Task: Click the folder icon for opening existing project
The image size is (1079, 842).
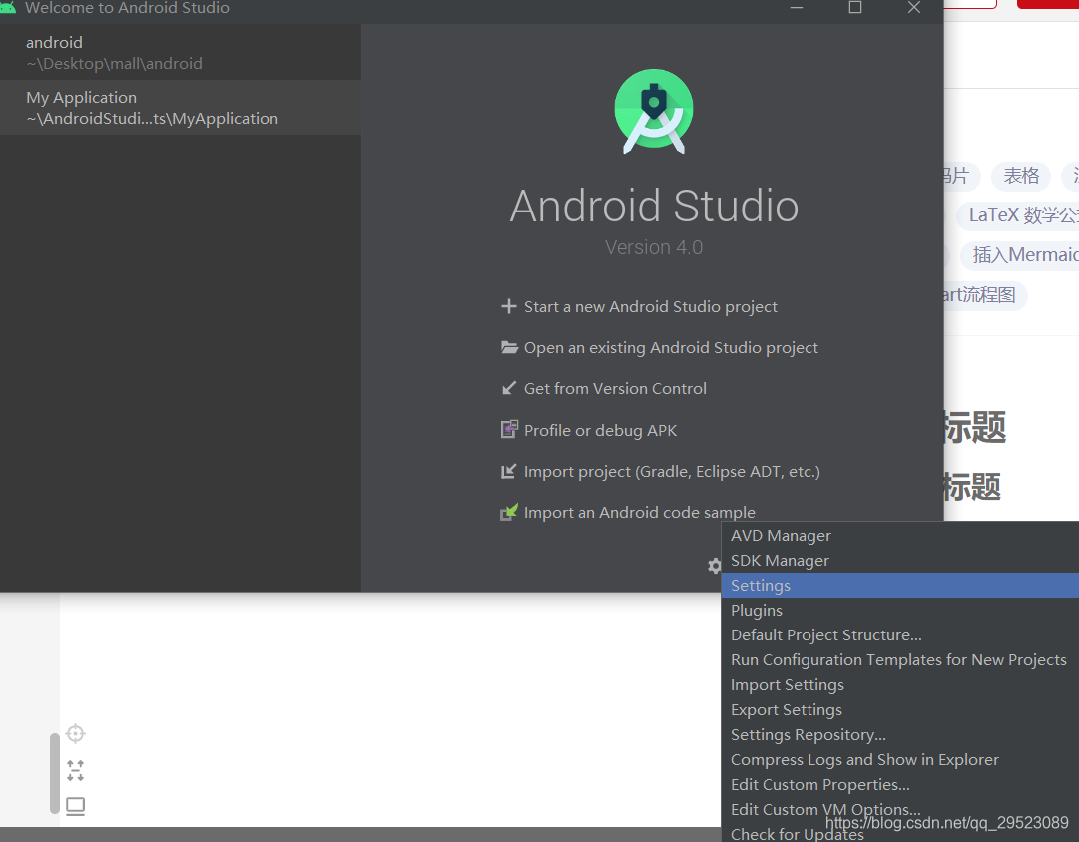Action: pyautogui.click(x=509, y=347)
